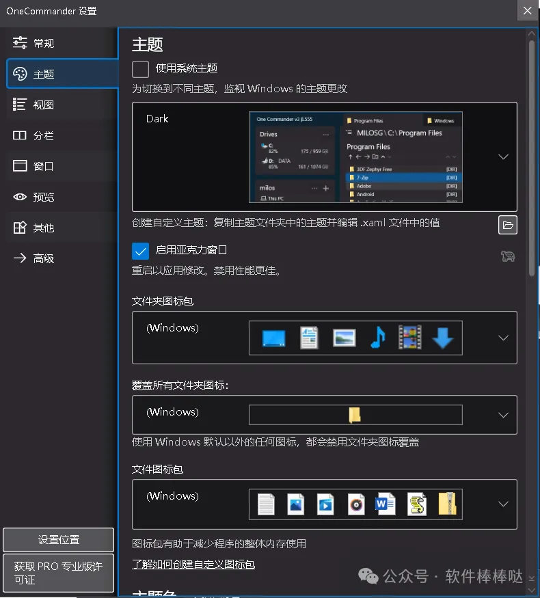The image size is (540, 598).
Task: Open the theme folder via folder icon button
Action: point(508,225)
